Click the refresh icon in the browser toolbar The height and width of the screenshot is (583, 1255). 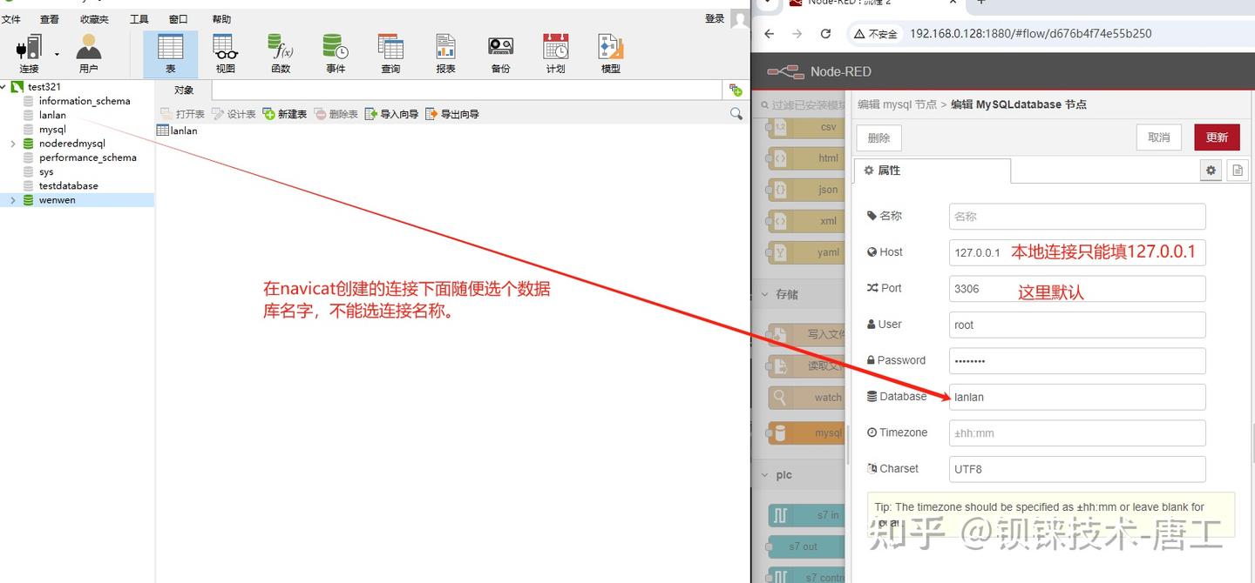click(825, 33)
